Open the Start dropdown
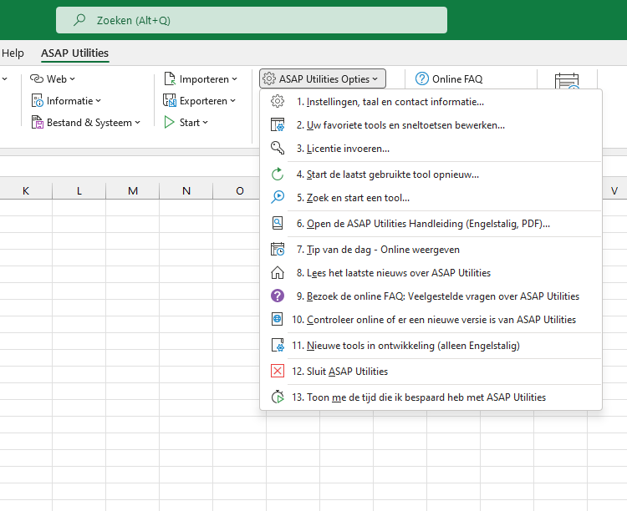627x511 pixels. 205,123
